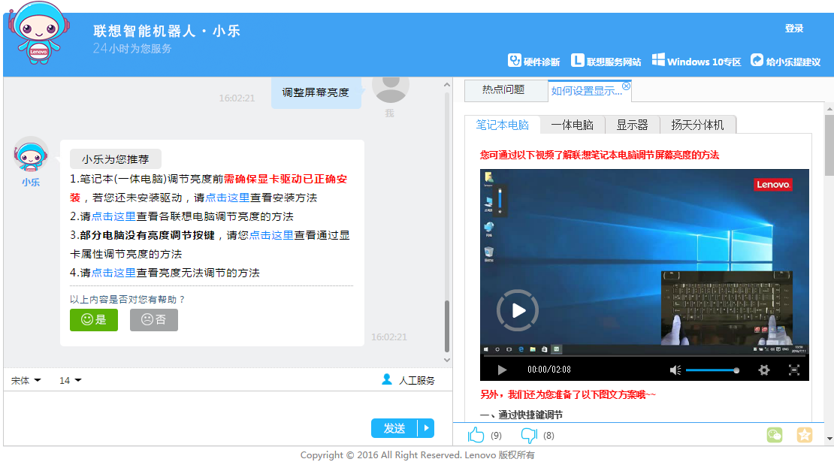
Task: Click the chat scrollbar up arrow
Action: pos(447,85)
